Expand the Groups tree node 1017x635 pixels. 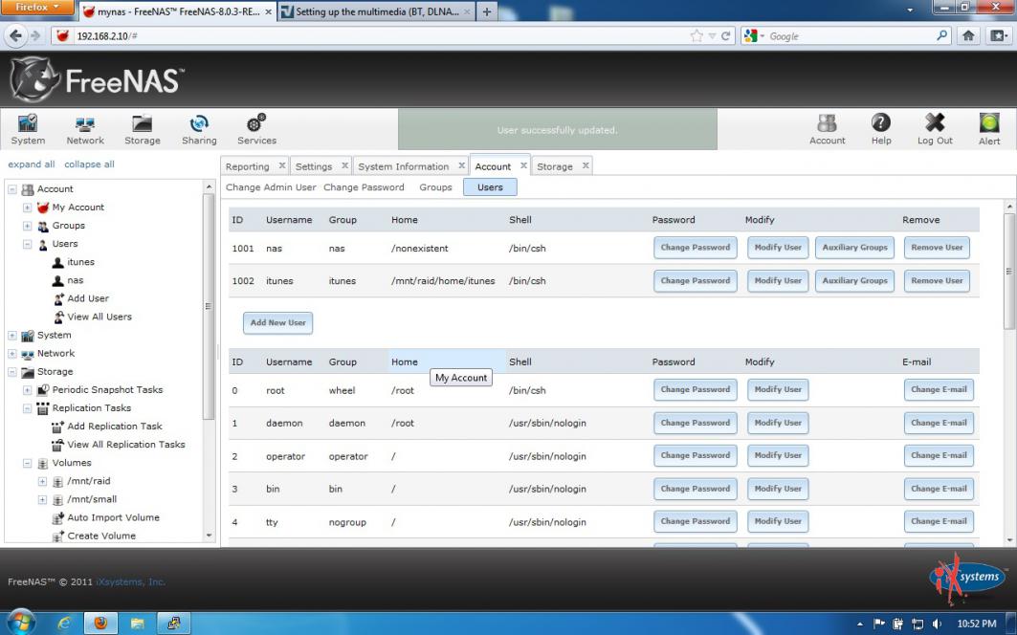[27, 226]
